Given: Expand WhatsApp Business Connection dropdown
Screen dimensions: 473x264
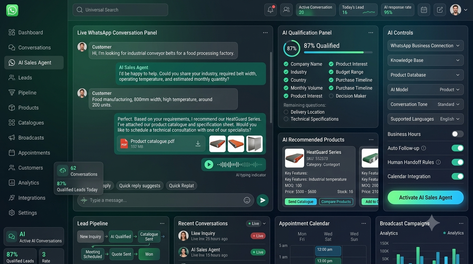Looking at the screenshot, I should [426, 46].
